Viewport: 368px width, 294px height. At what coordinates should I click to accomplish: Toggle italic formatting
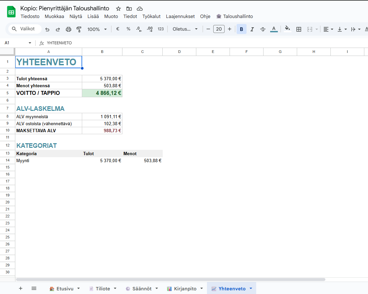coord(252,29)
